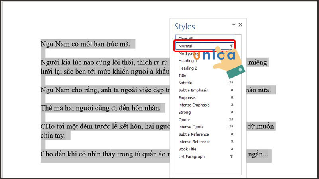Image resolution: width=319 pixels, height=179 pixels.
Task: Apply Intense Emphasis style
Action: [x=205, y=105]
